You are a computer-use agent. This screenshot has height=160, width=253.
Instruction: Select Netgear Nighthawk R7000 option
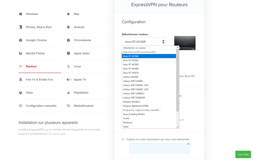pos(149,106)
